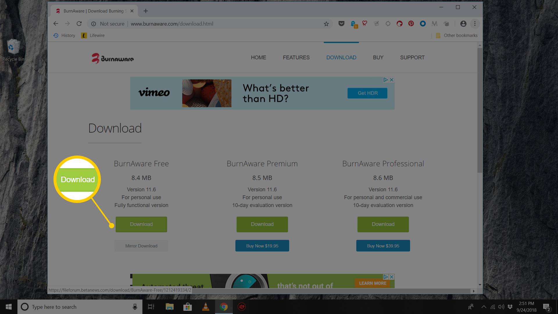Click the Pocket extension icon

pyautogui.click(x=341, y=24)
